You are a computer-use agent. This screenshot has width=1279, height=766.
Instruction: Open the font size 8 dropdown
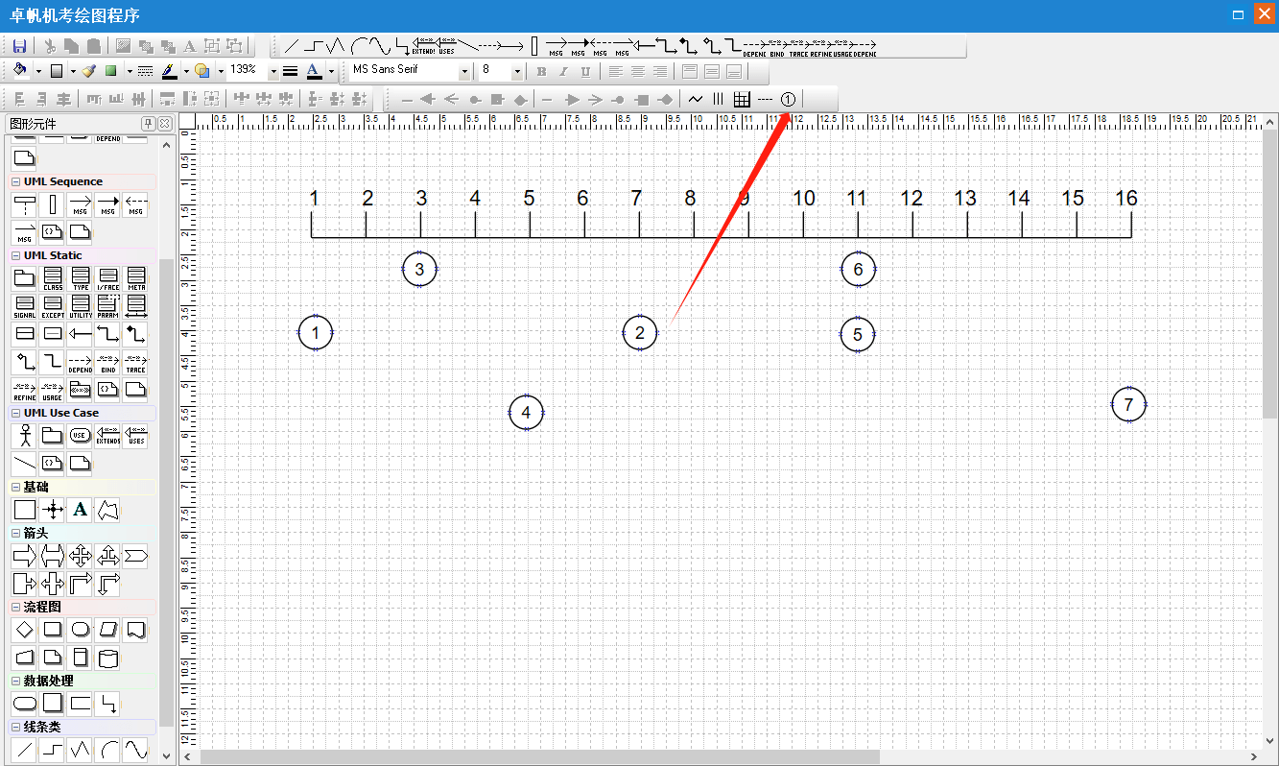point(517,71)
